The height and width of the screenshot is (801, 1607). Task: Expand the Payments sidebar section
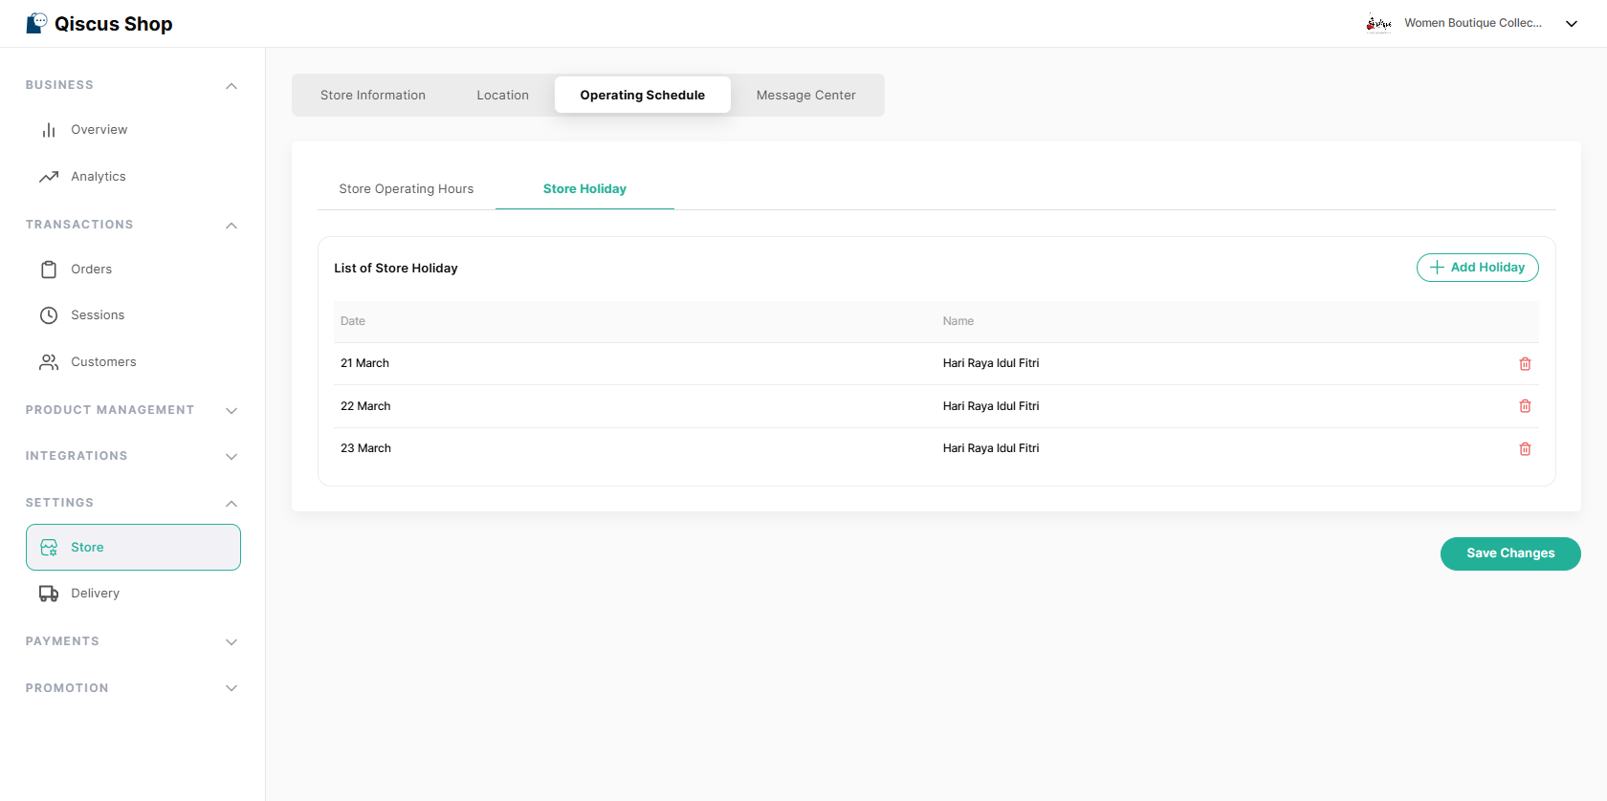(x=231, y=642)
